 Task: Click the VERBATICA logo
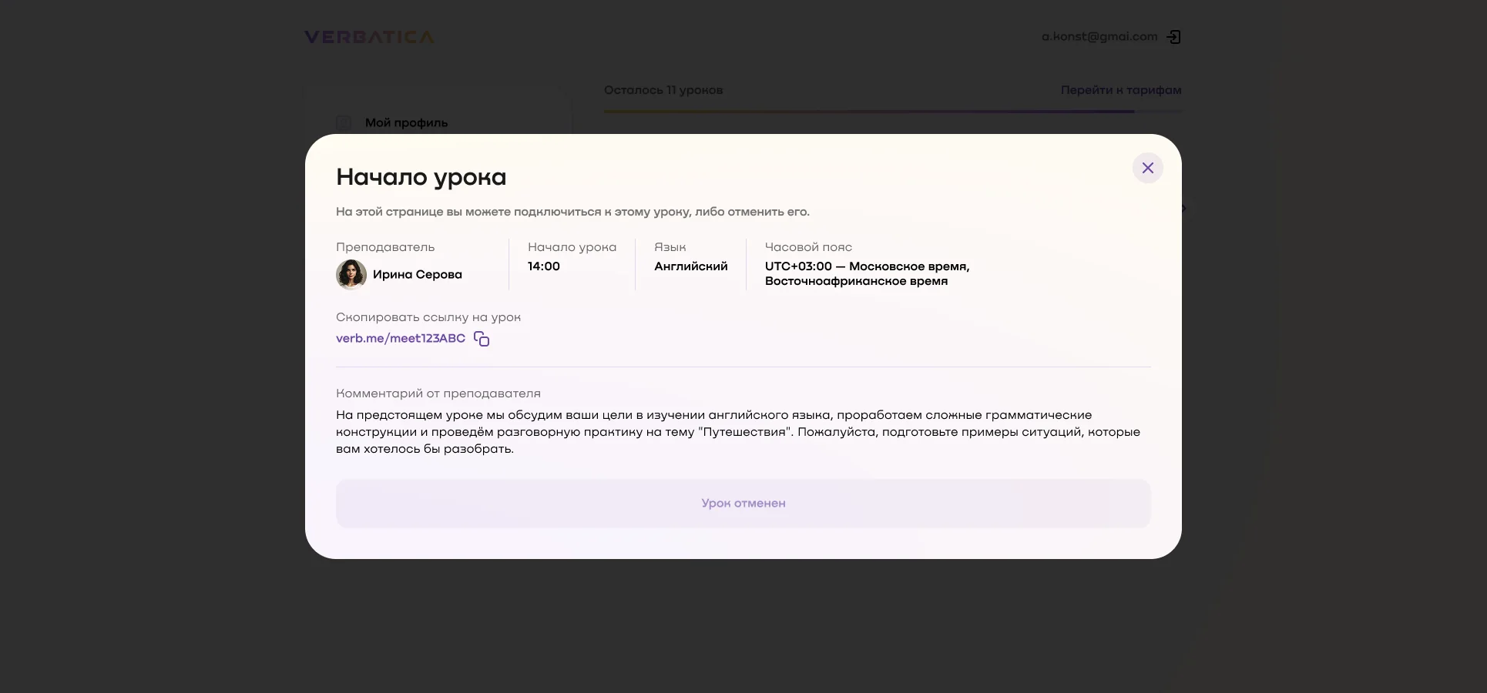[369, 37]
